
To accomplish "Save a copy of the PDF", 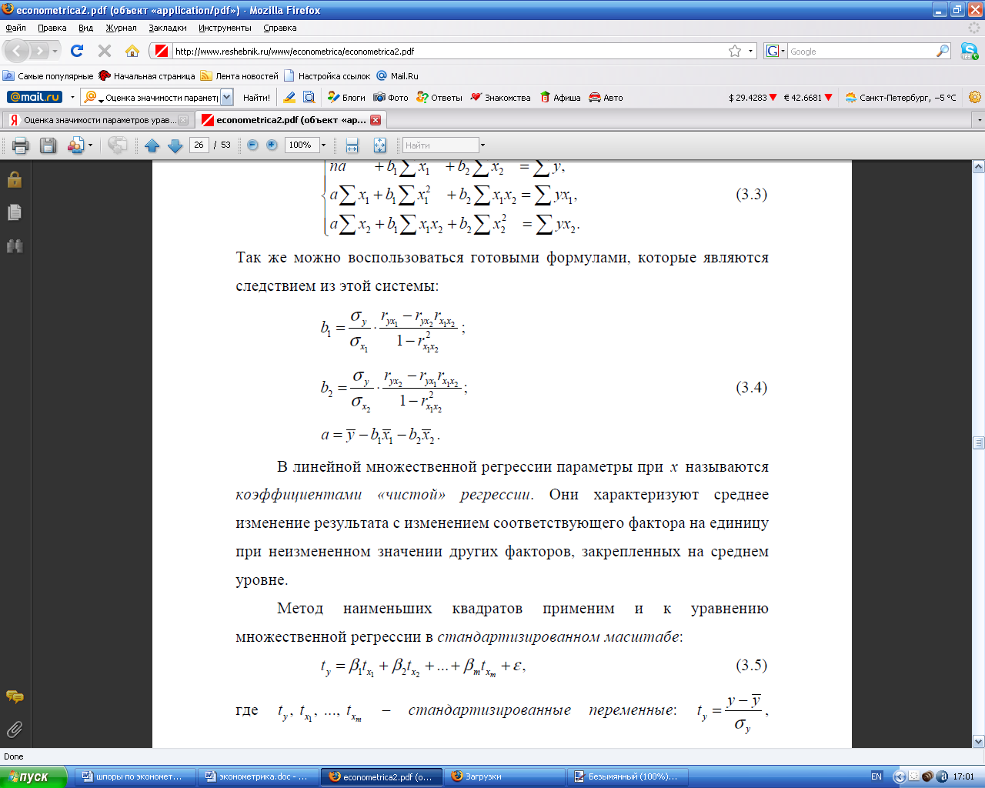I will click(48, 145).
